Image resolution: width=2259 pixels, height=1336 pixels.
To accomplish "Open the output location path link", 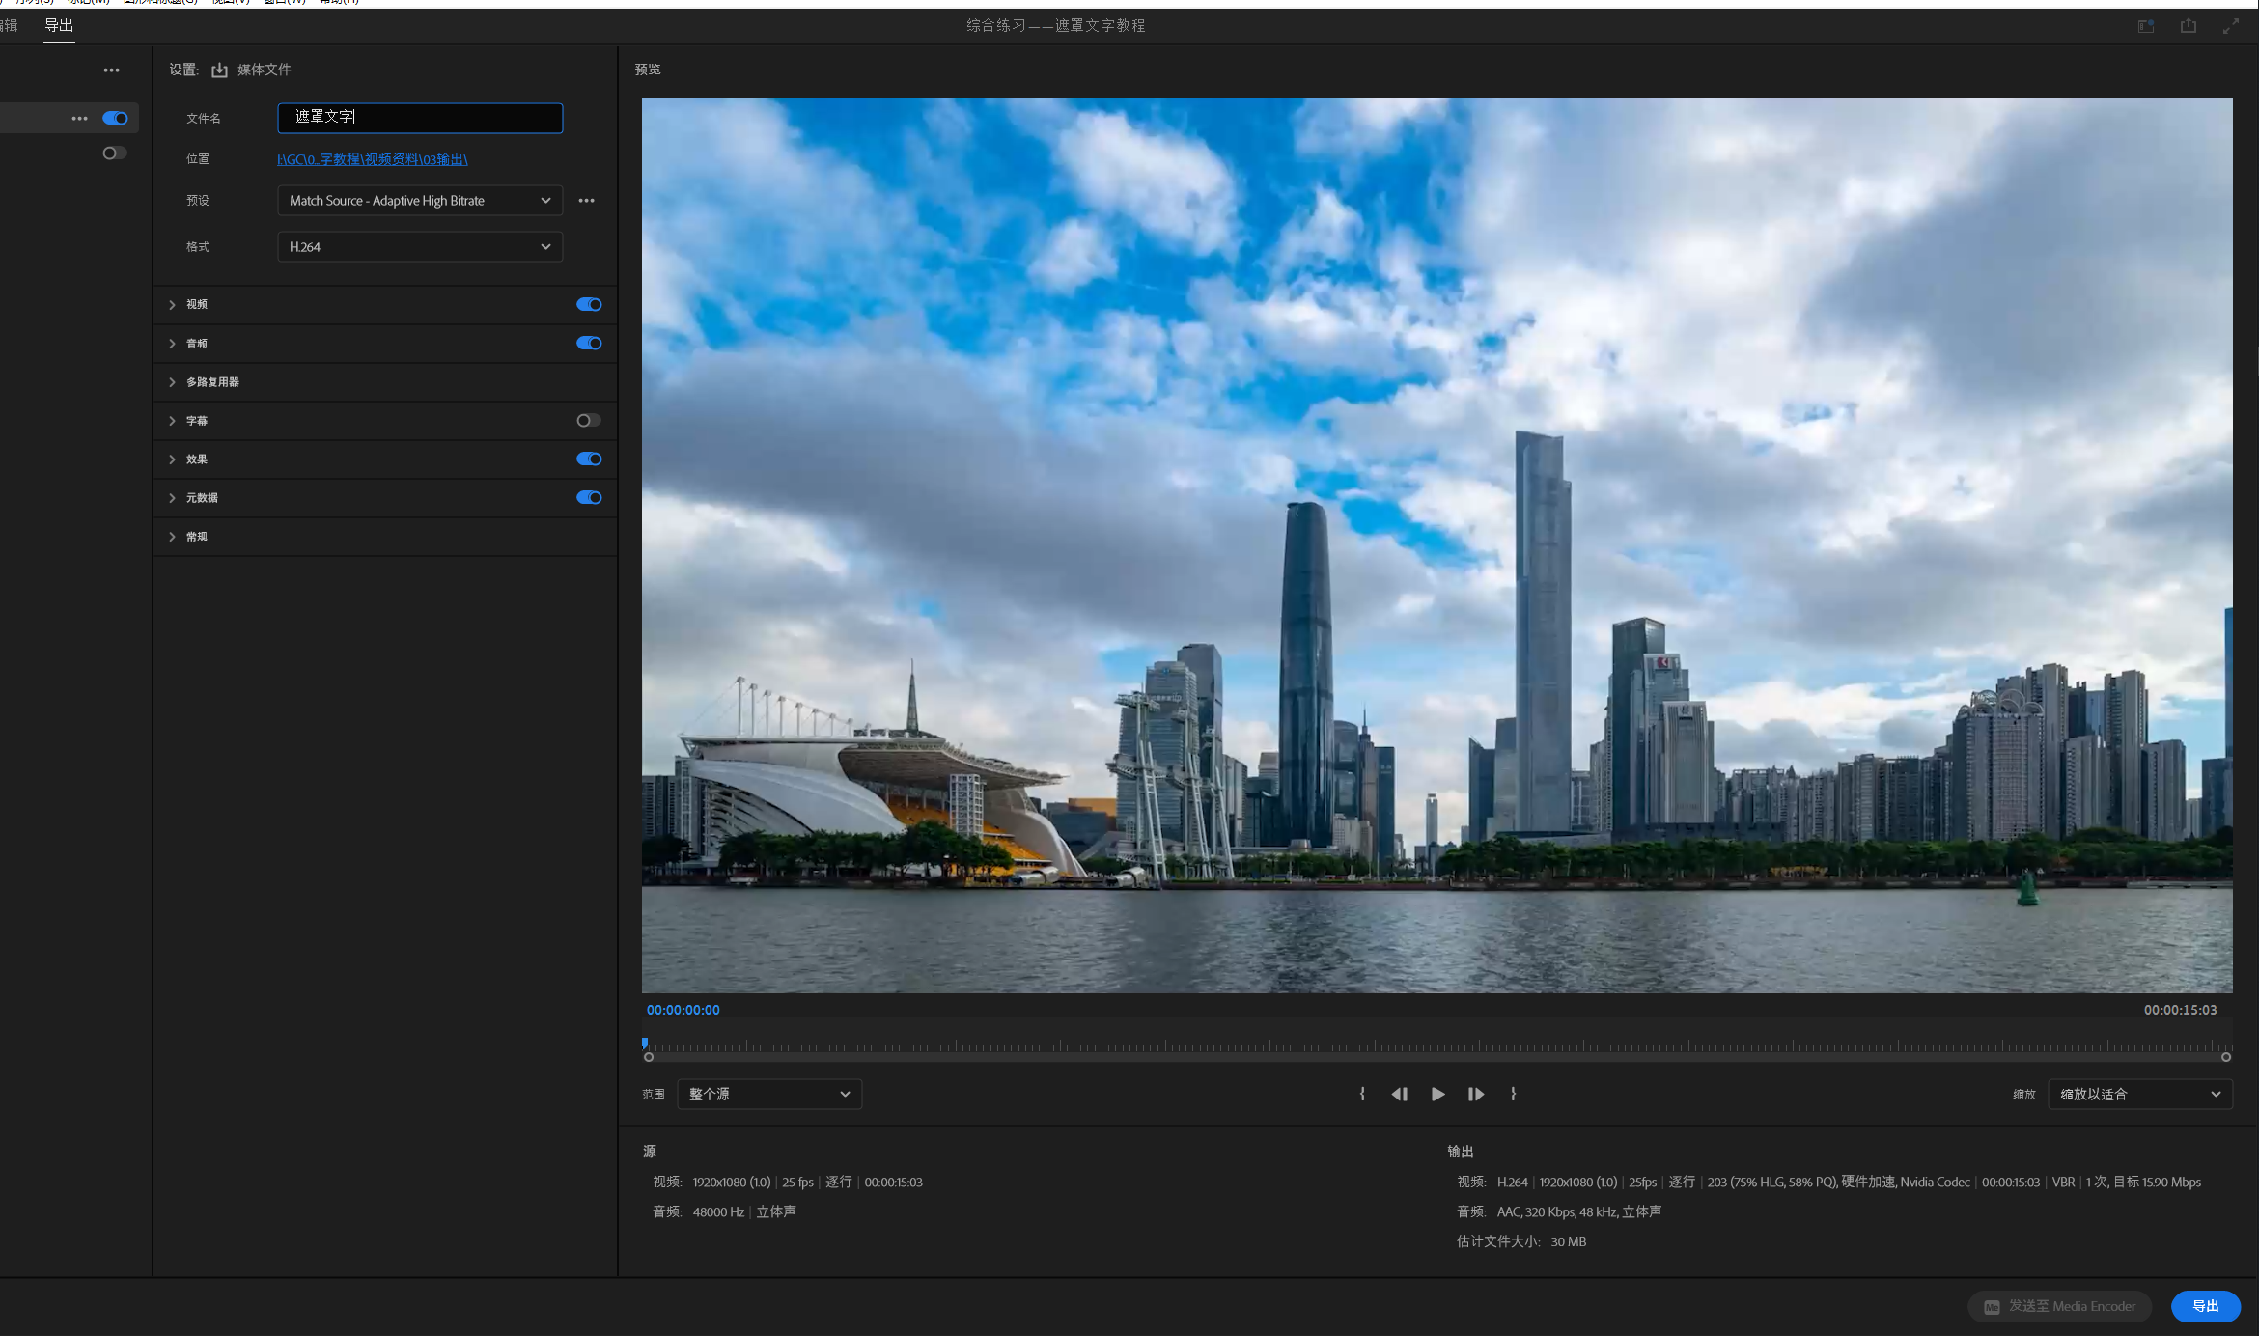I will (372, 159).
